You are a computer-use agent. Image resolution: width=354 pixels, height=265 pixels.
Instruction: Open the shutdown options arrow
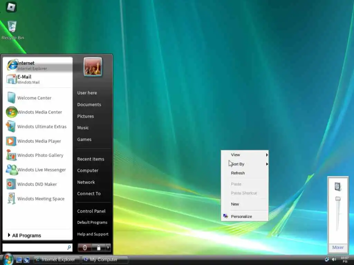pyautogui.click(x=108, y=248)
